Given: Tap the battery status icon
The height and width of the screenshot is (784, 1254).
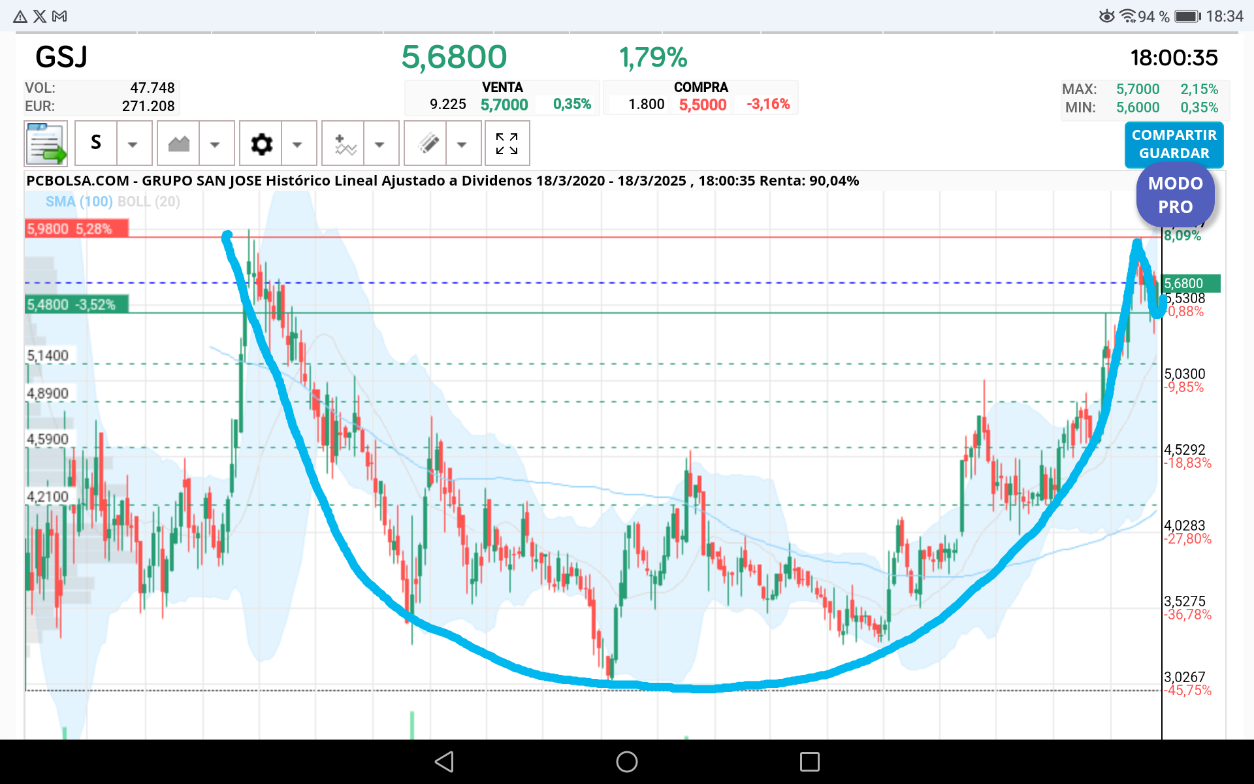Looking at the screenshot, I should click(x=1188, y=16).
